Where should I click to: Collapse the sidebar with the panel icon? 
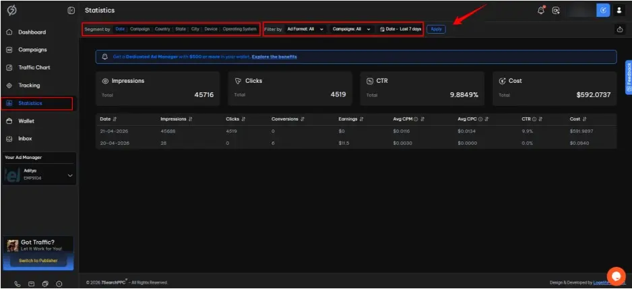pyautogui.click(x=71, y=11)
